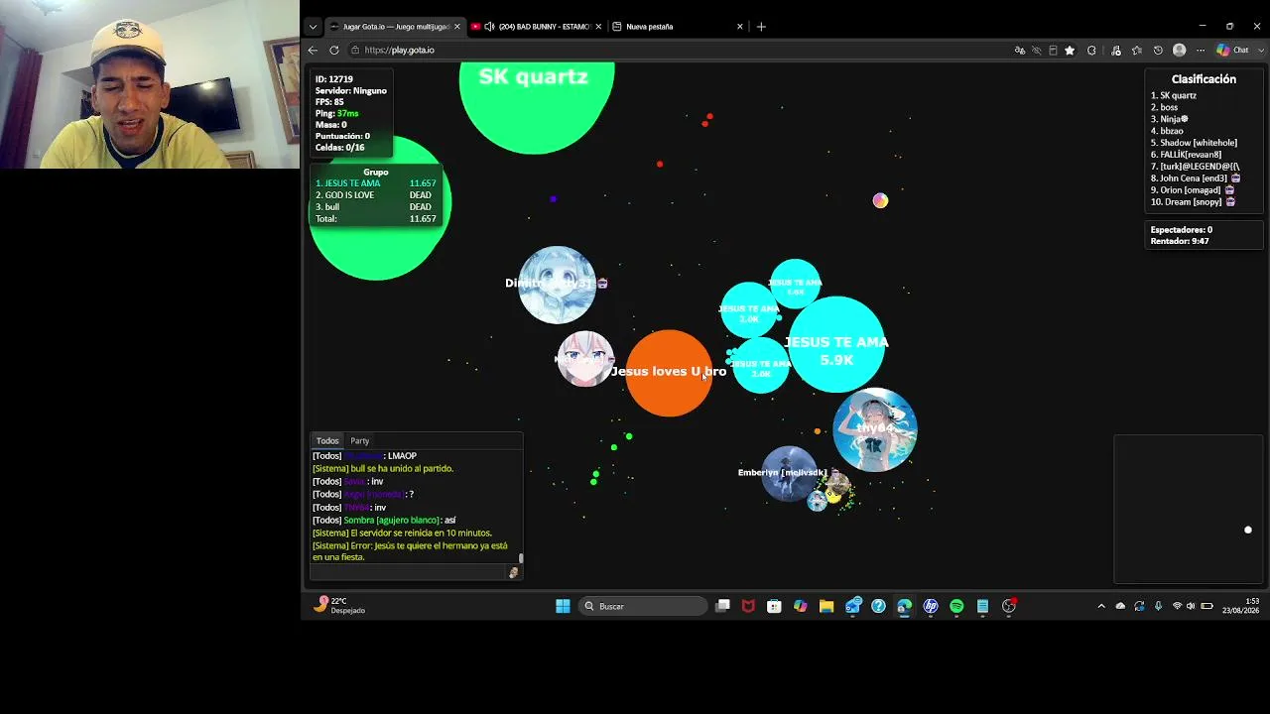Open Microsoft Store from the taskbar
The height and width of the screenshot is (714, 1270).
pos(774,606)
